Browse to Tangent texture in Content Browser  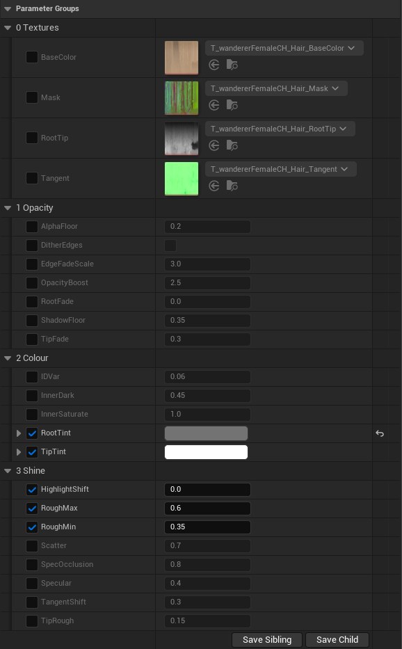point(232,186)
